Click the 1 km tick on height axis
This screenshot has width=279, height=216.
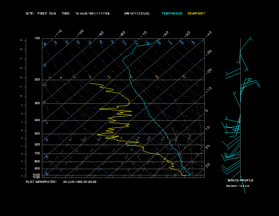pos(22,169)
